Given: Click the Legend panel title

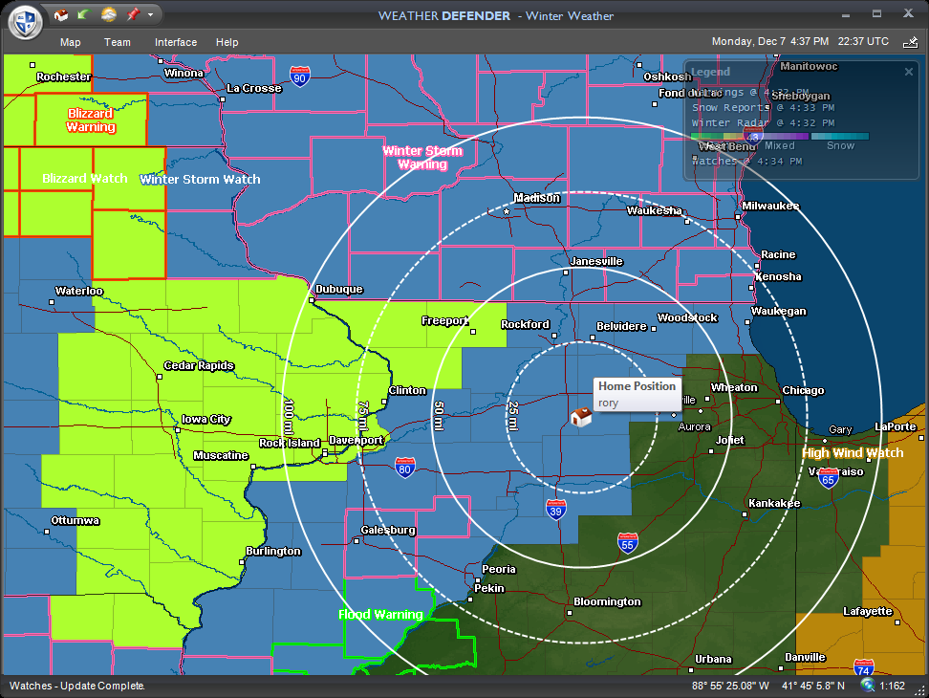Looking at the screenshot, I should point(710,72).
